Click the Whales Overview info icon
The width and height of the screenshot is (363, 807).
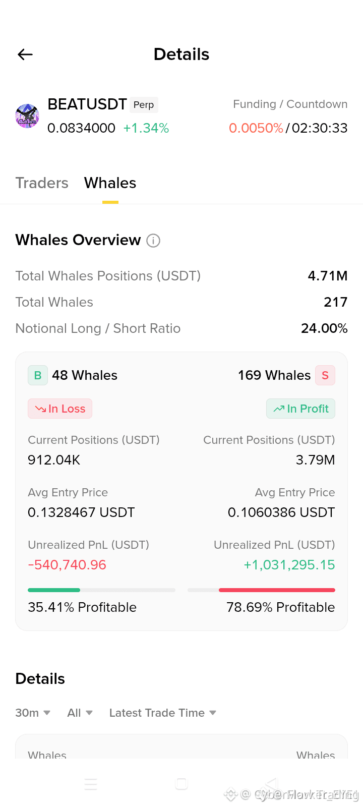click(x=153, y=241)
